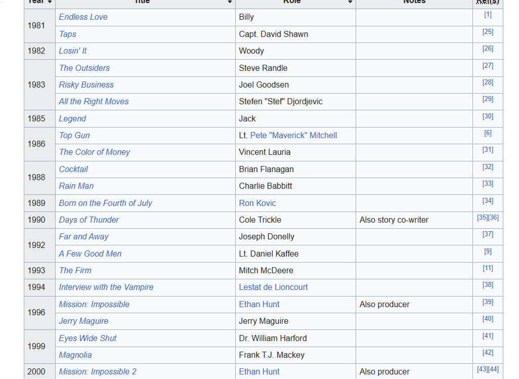Screen dimensions: 519x379
Task: Open Pete "Maverick" Mitchell character page
Action: 293,135
